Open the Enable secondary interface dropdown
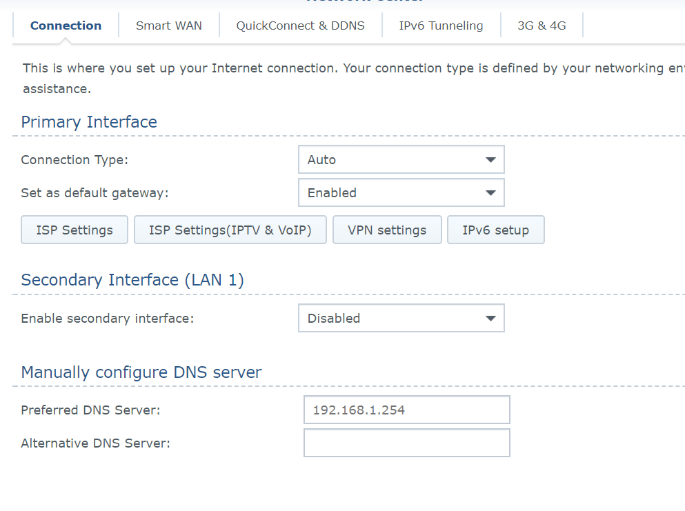The width and height of the screenshot is (685, 511). [401, 318]
